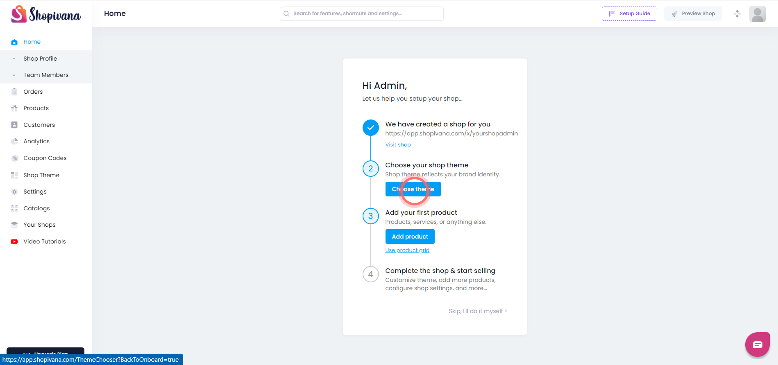Image resolution: width=778 pixels, height=365 pixels.
Task: Open the chat support bubble
Action: 758,345
